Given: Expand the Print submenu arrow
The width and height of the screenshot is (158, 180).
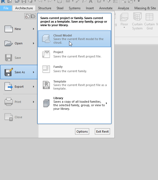Looking at the screenshot, I should [x=34, y=102].
